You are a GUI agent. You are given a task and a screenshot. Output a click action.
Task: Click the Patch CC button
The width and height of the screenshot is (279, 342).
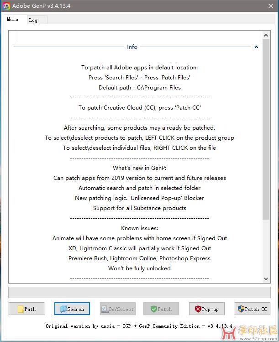(253, 309)
